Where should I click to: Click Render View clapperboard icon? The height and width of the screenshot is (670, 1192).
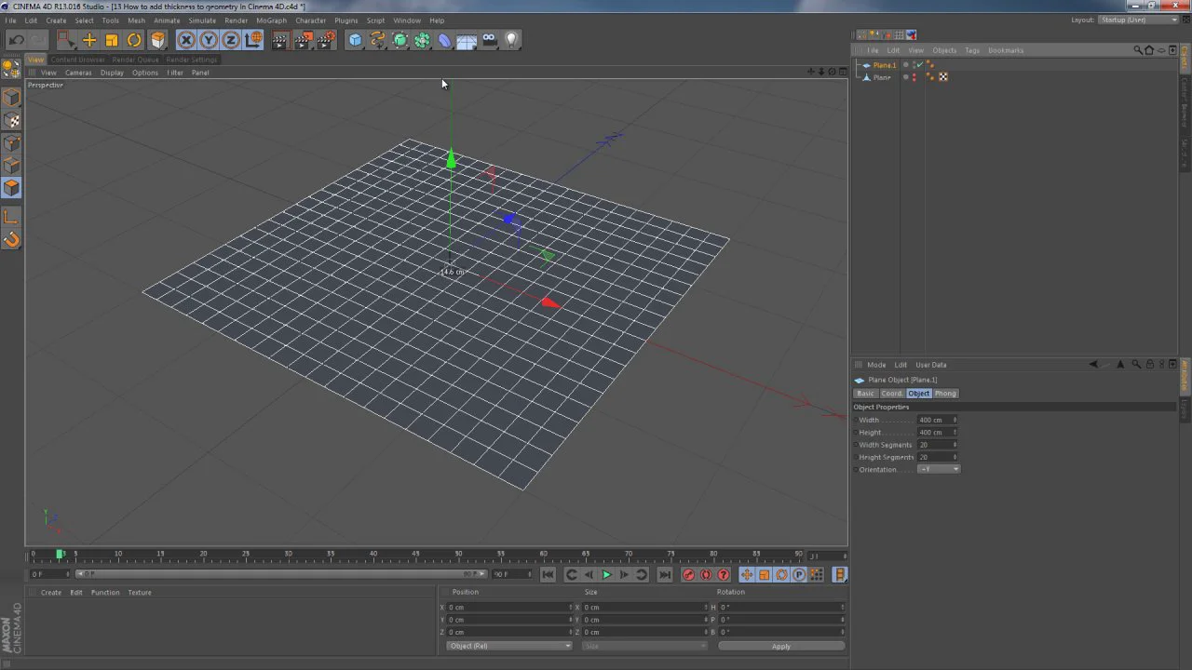coord(280,40)
